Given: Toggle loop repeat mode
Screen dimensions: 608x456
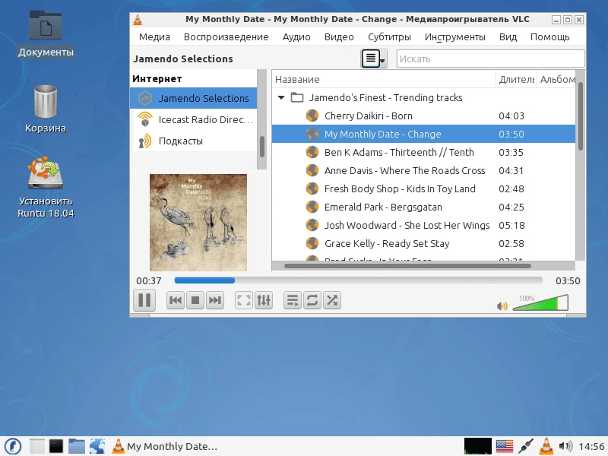Looking at the screenshot, I should tap(312, 300).
